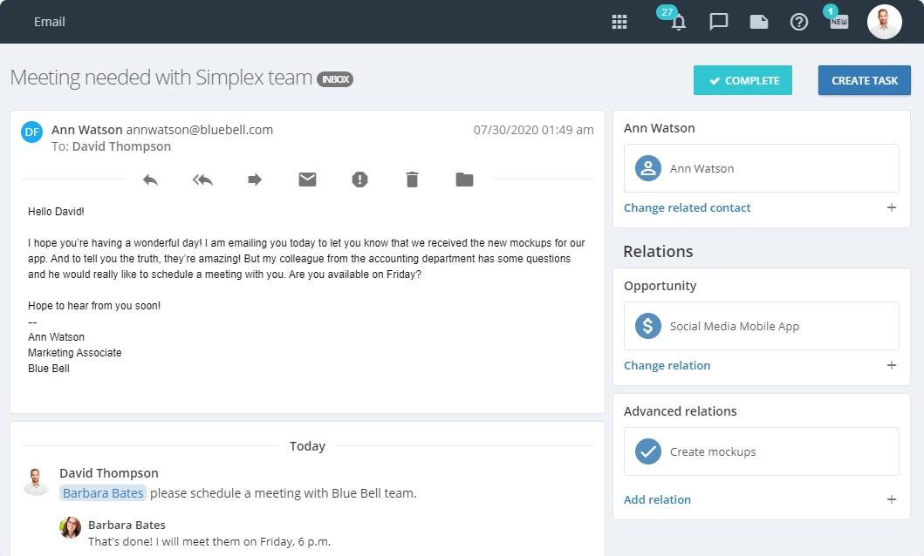Click David Thompson's comment avatar
924x556 pixels.
pyautogui.click(x=36, y=482)
